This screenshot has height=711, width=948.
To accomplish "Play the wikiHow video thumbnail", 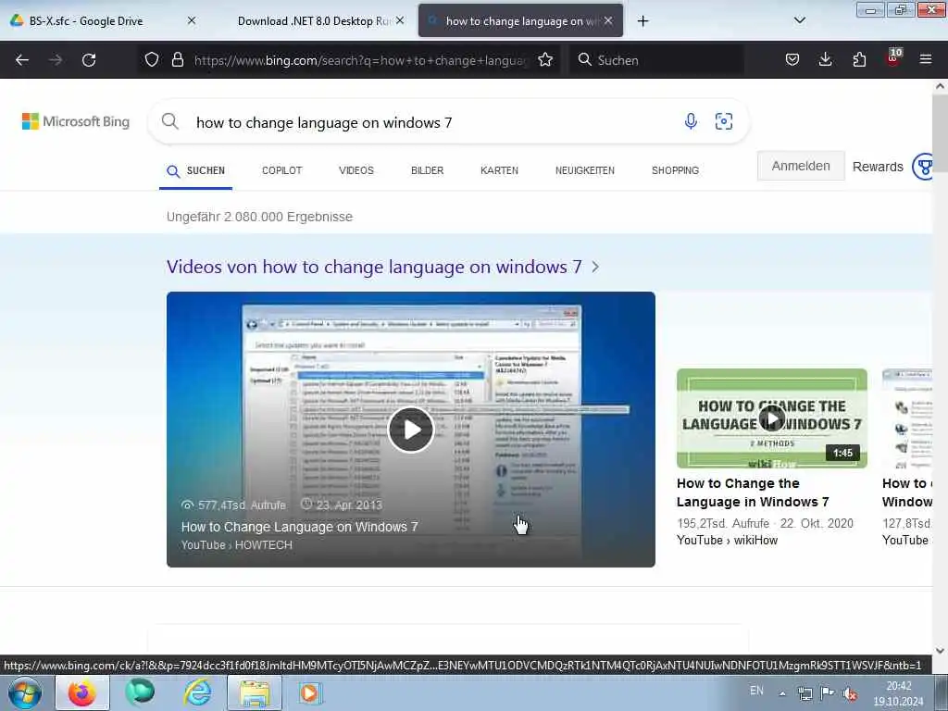I will point(772,418).
